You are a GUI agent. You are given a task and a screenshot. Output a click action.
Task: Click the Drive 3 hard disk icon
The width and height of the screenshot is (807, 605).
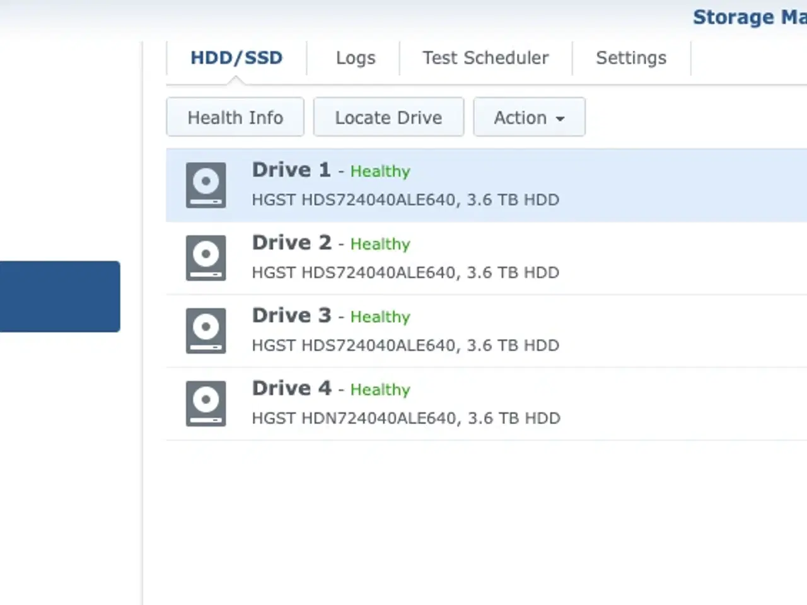(x=206, y=330)
